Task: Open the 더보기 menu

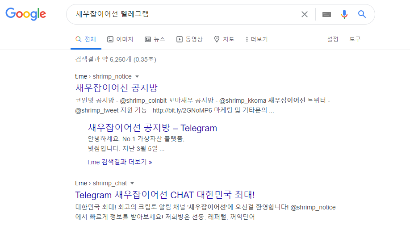Action: tap(257, 39)
